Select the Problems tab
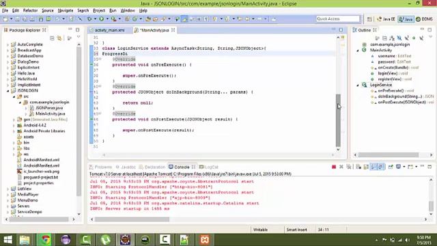Image resolution: width=437 pixels, height=246 pixels. pyautogui.click(x=100, y=167)
